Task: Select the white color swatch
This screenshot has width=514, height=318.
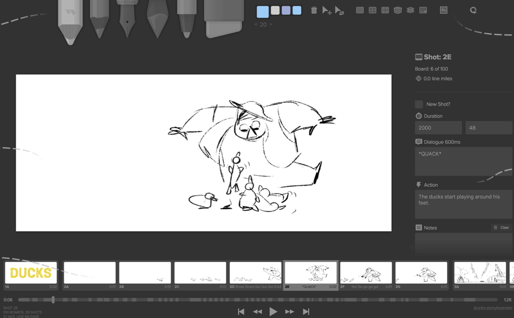Action: point(276,10)
